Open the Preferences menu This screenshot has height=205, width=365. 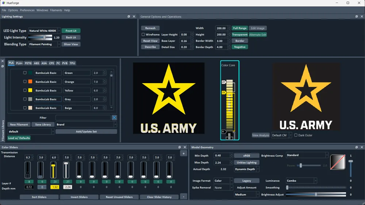click(27, 10)
